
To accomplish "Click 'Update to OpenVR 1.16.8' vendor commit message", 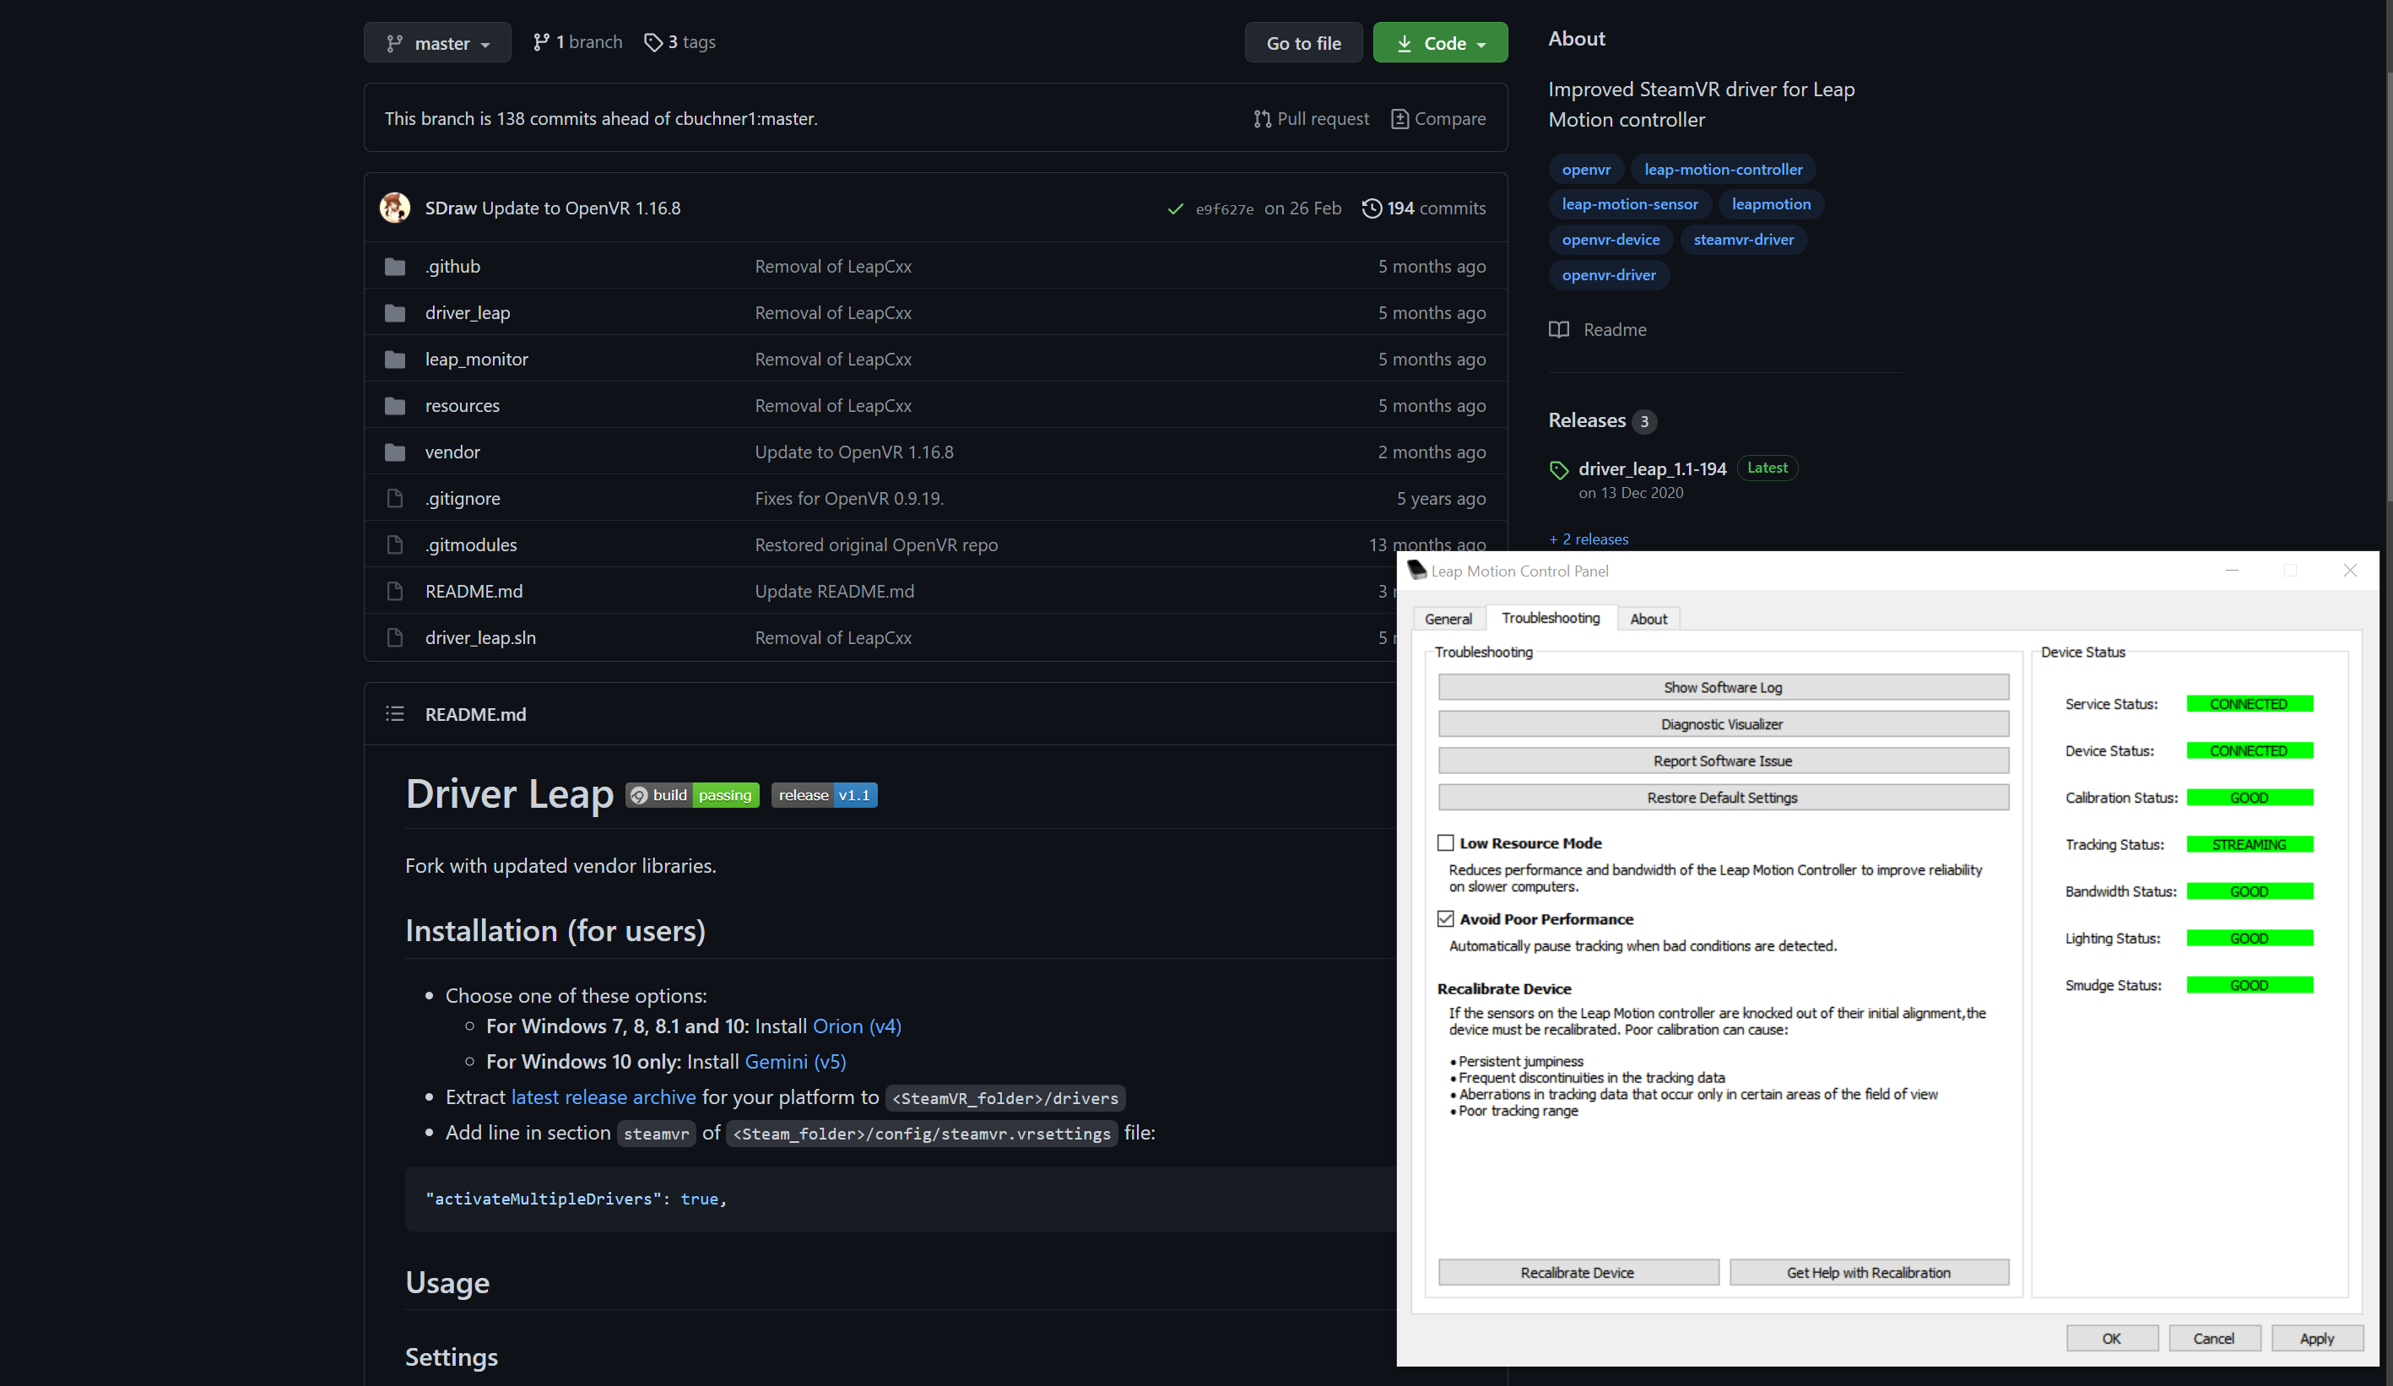I will [853, 452].
